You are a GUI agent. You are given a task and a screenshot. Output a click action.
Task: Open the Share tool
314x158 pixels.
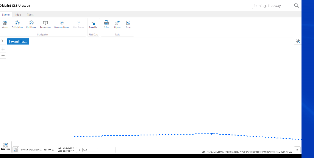[x=128, y=25]
